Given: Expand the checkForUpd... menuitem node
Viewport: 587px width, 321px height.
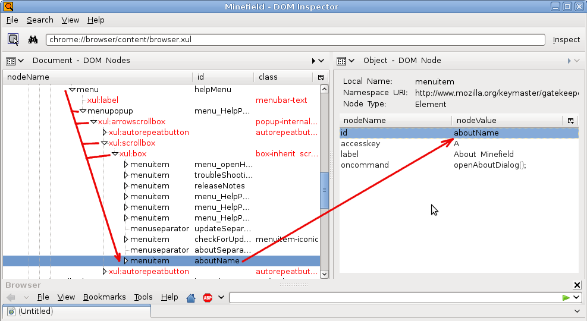Looking at the screenshot, I should point(126,240).
